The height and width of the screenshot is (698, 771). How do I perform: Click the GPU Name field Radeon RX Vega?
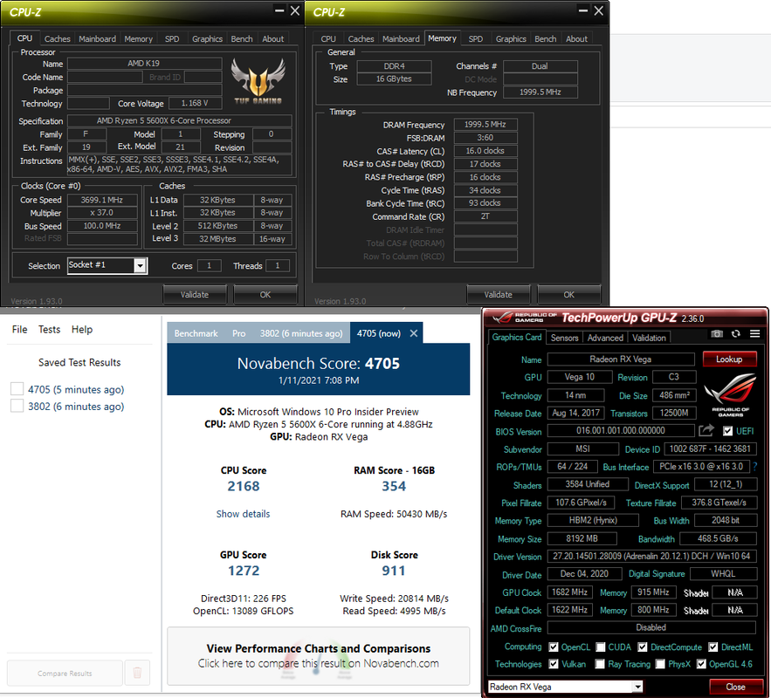pos(621,359)
